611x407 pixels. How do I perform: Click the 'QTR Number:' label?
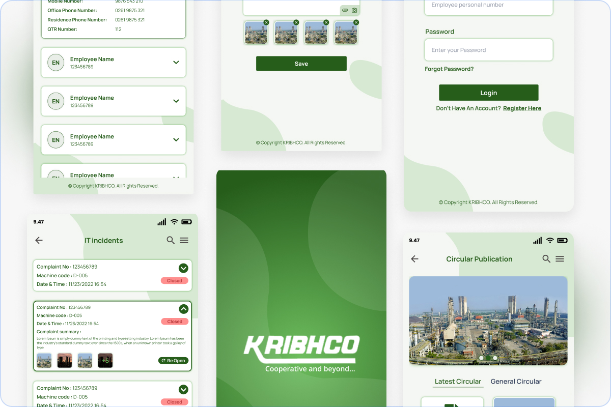(x=63, y=30)
